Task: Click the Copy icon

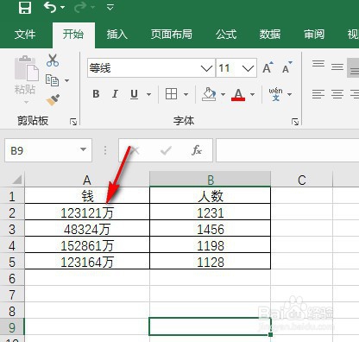Action: pos(52,80)
